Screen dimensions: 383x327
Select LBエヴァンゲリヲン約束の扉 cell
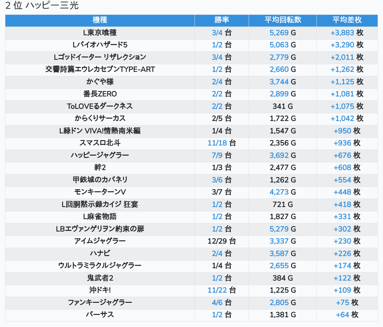coord(100,229)
